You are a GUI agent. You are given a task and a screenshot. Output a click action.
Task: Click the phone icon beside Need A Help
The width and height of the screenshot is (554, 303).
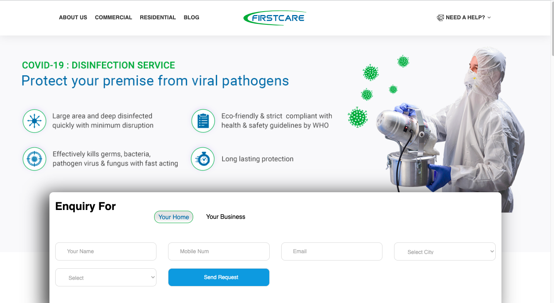click(440, 17)
